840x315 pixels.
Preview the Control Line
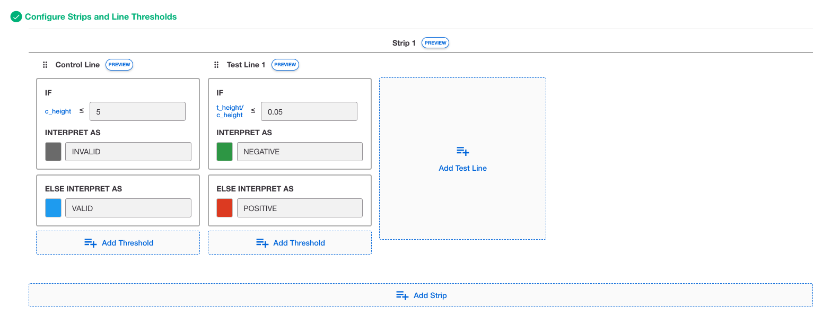[x=119, y=65]
